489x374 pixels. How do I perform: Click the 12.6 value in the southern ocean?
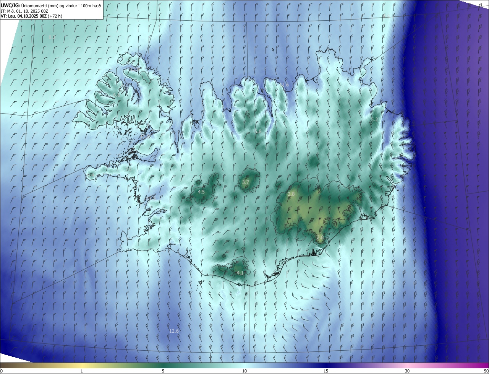[x=174, y=331]
